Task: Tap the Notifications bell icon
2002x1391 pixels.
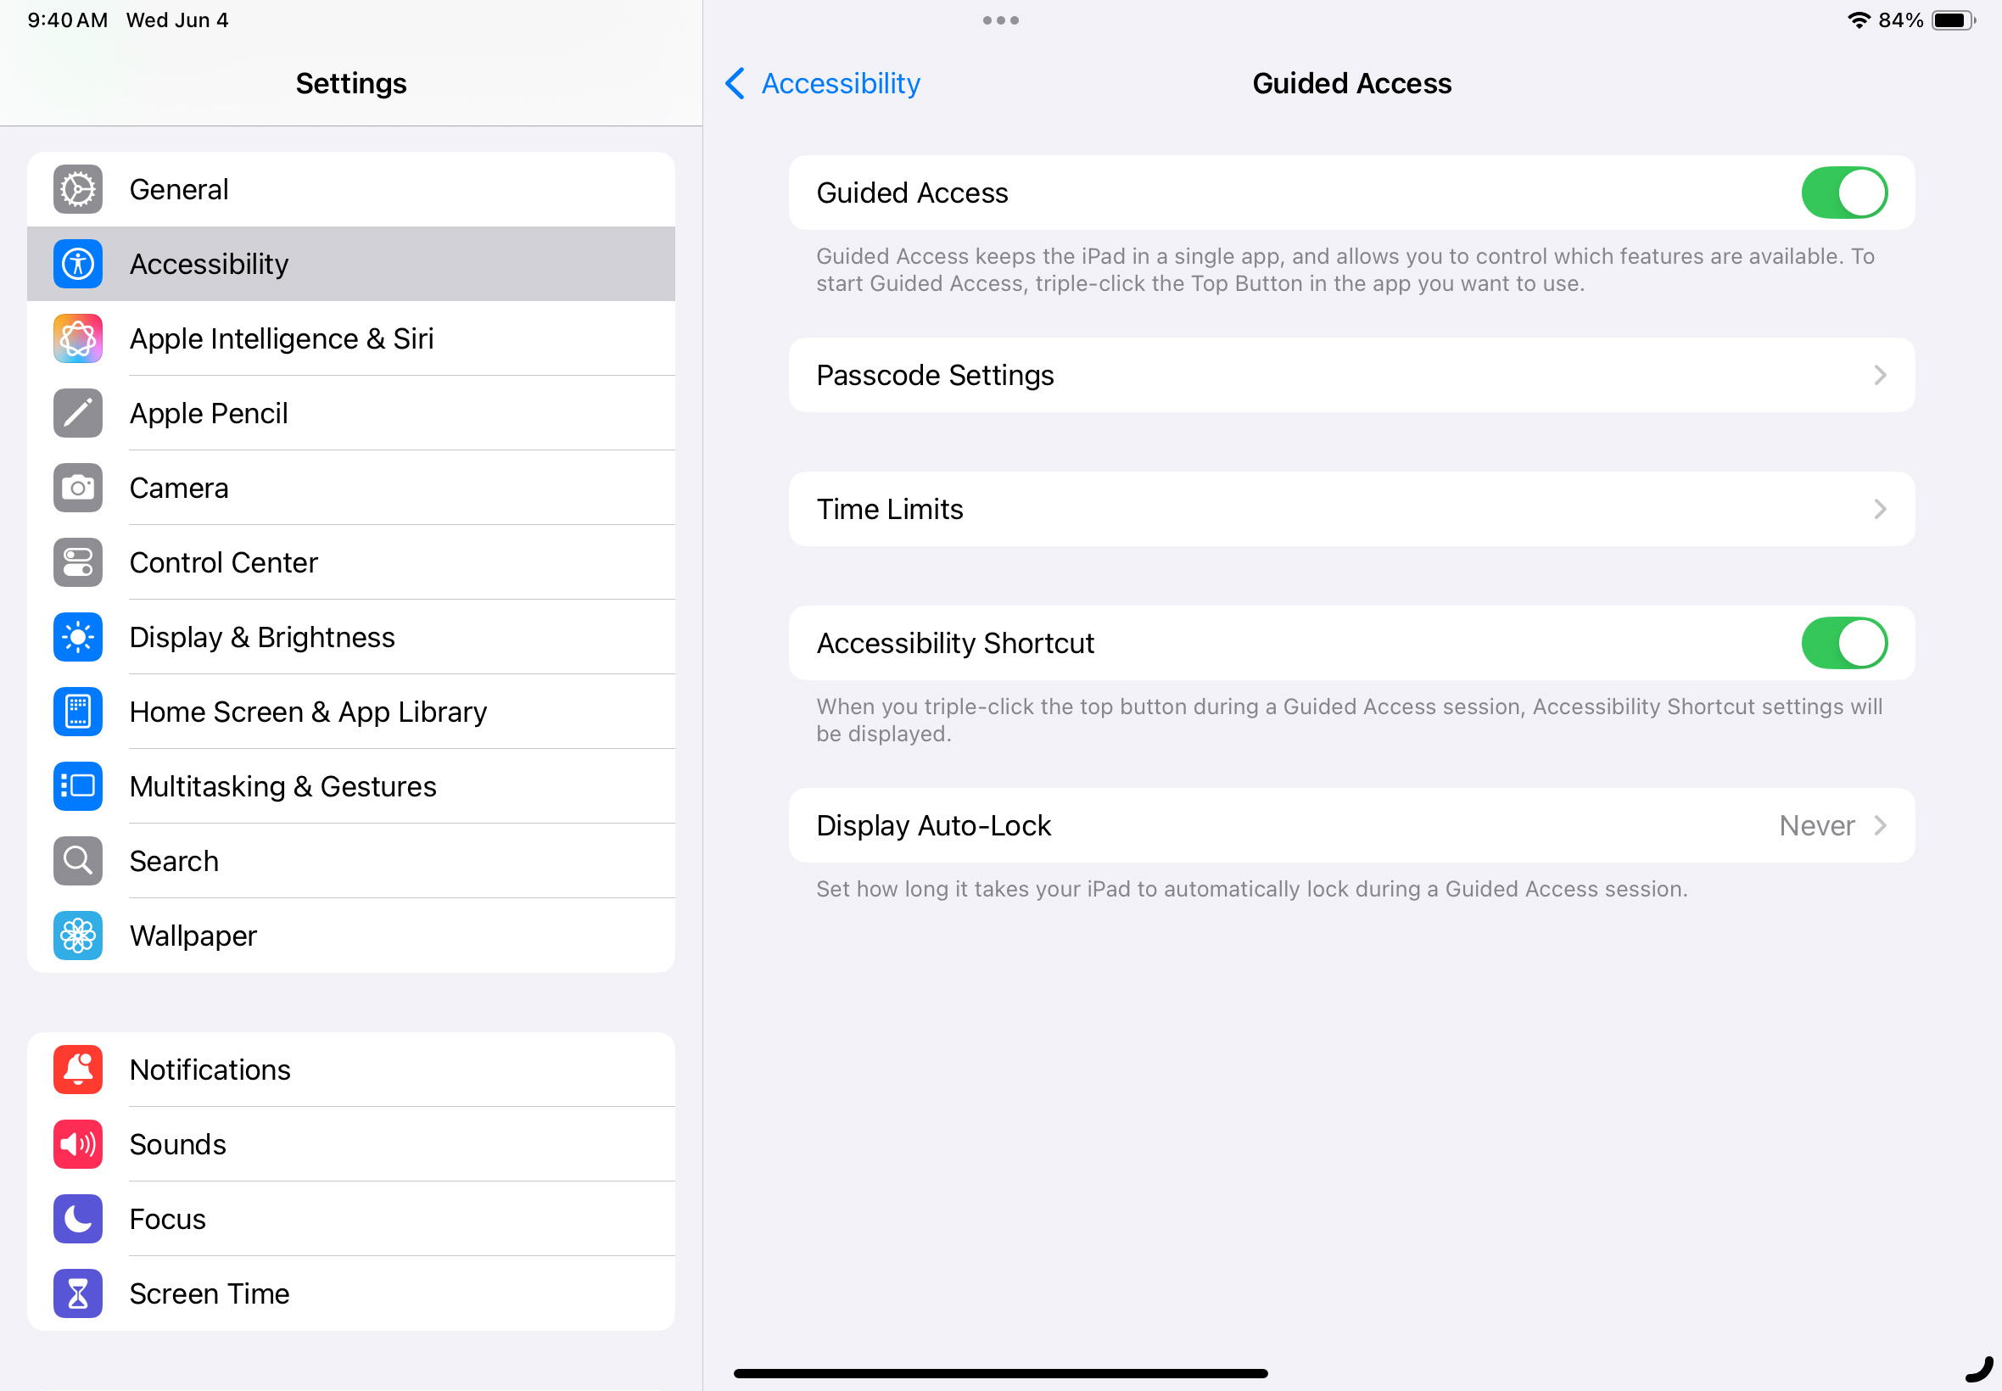Action: 77,1070
